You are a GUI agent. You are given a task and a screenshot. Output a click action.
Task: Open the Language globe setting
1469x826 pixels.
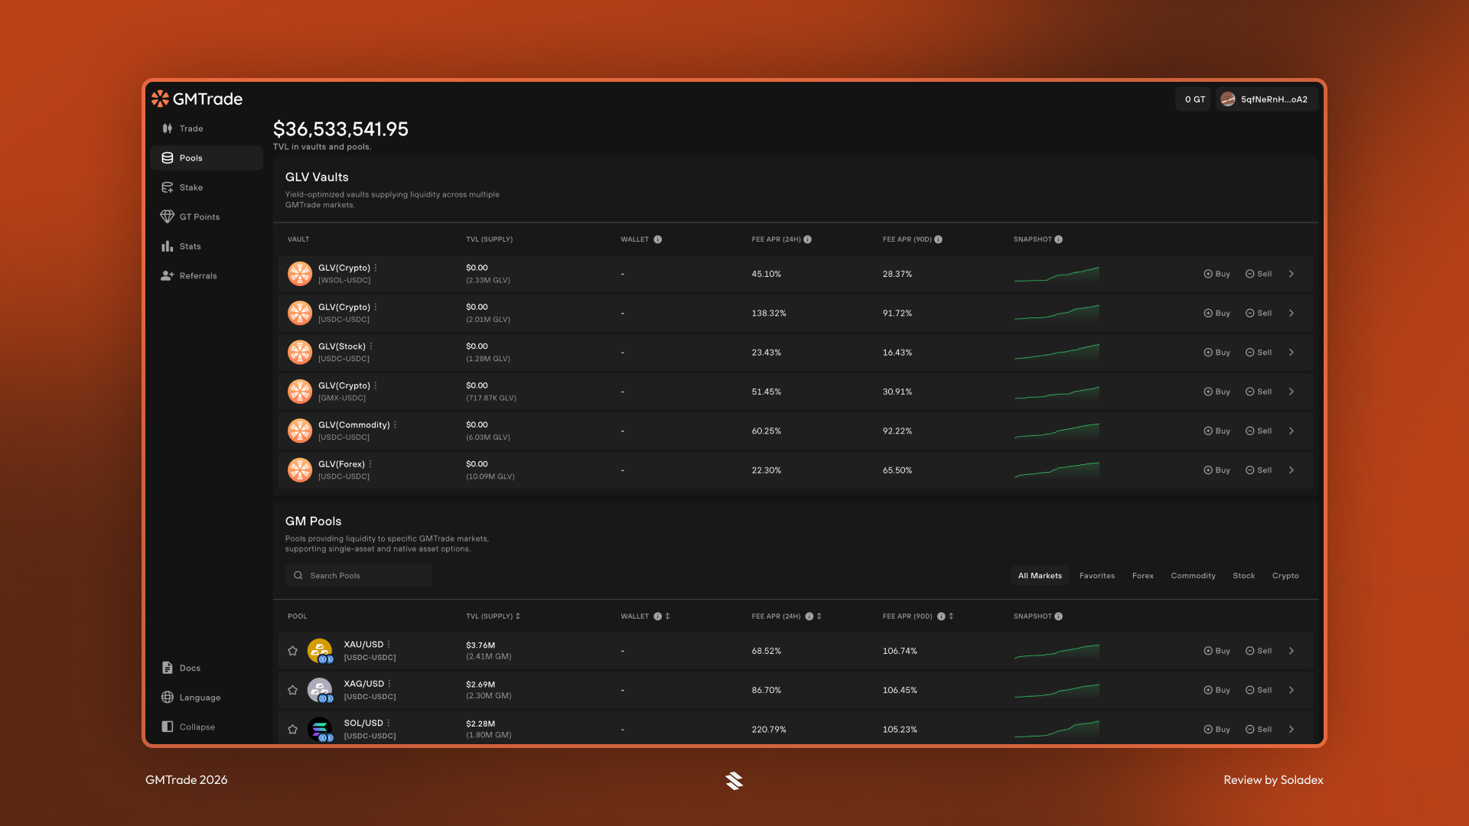click(191, 698)
